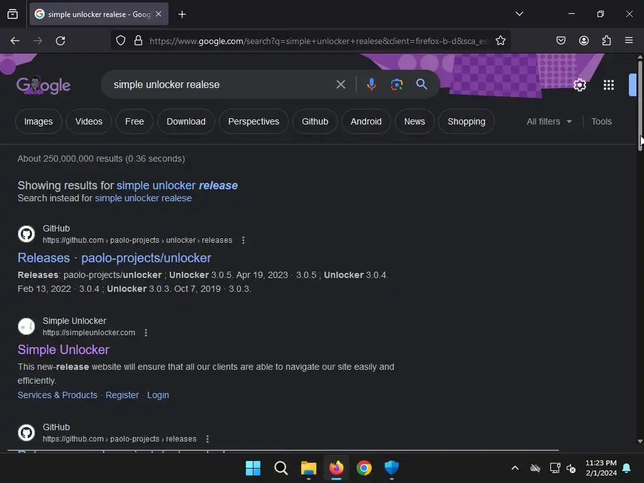Viewport: 644px width, 483px height.
Task: Click scrollbar down arrow
Action: 640,441
